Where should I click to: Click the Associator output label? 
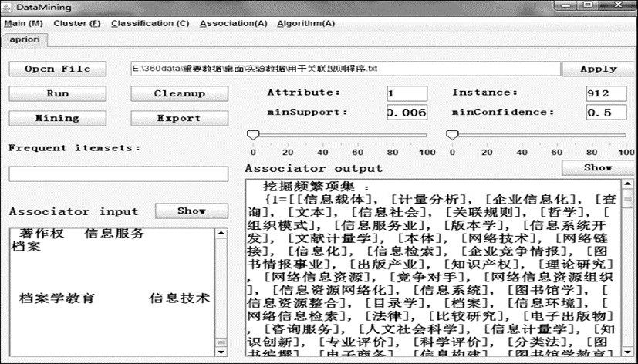[313, 168]
